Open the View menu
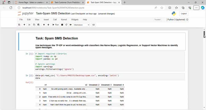This screenshot has width=206, height=110. (x=37, y=20)
